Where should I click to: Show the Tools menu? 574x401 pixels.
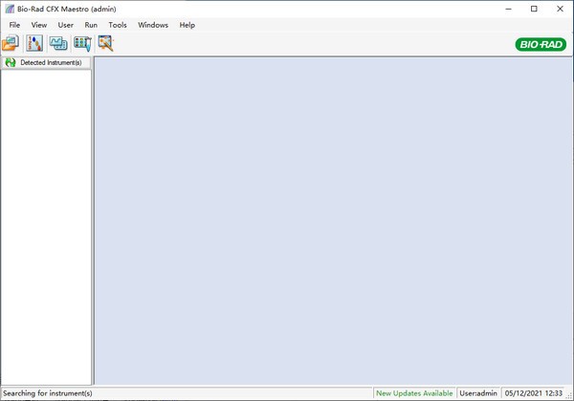click(117, 25)
